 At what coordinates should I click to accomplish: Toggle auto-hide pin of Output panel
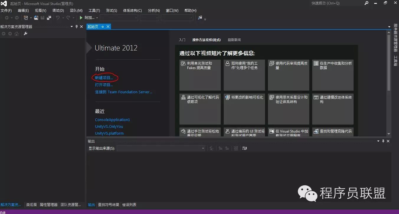[383, 141]
